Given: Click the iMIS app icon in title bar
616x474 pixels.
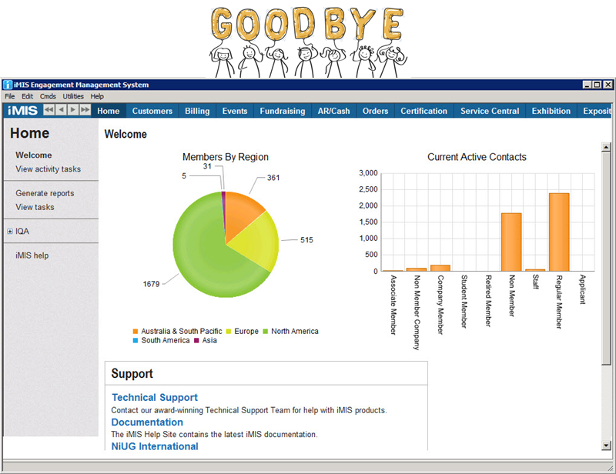Looking at the screenshot, I should (x=8, y=85).
